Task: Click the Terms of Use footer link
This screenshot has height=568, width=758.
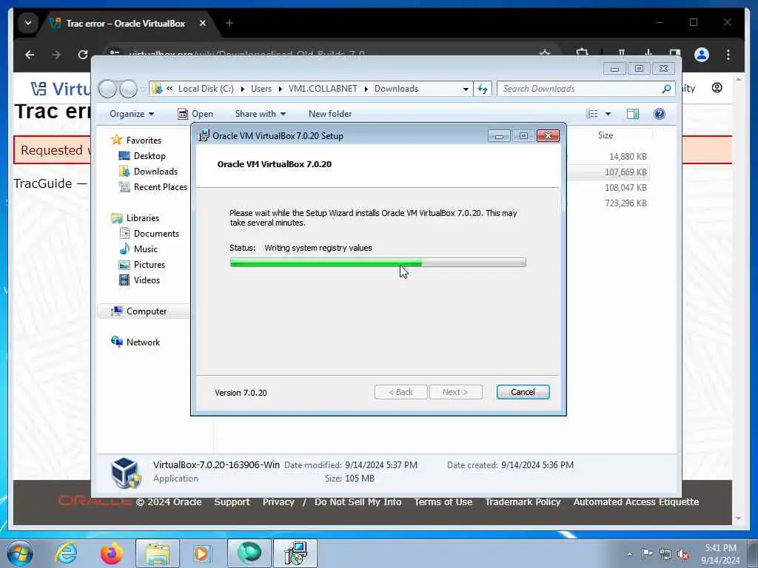Action: [443, 502]
